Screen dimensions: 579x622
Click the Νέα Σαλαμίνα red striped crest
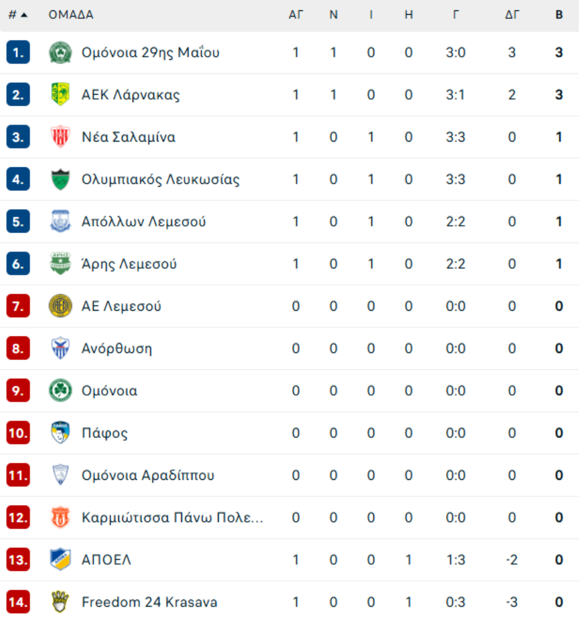[x=60, y=137]
